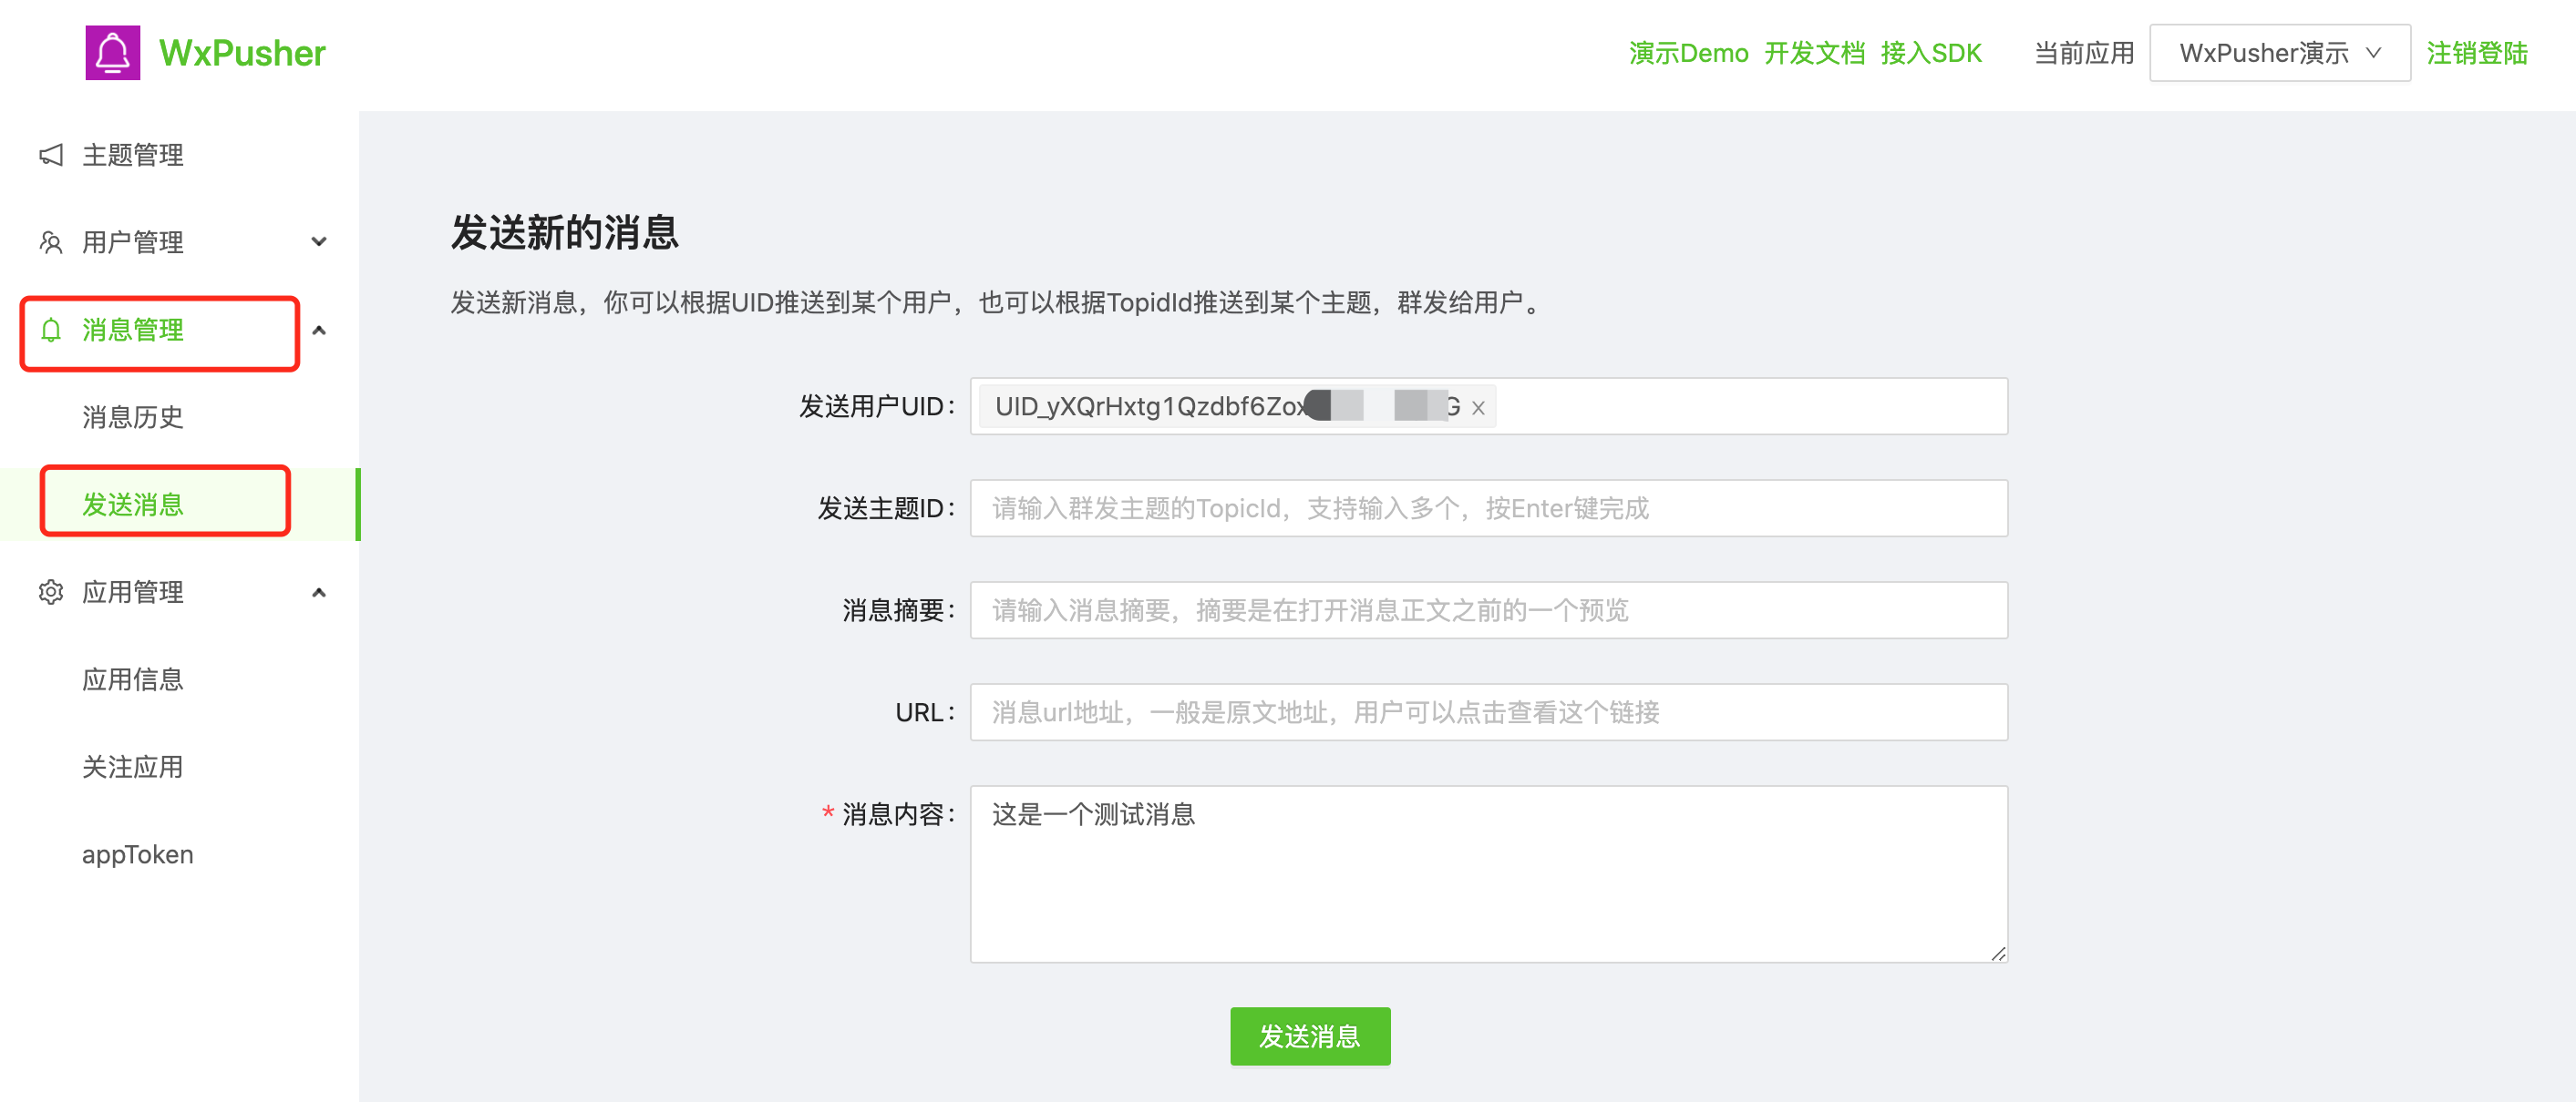Open the appToken sidebar page
Viewport: 2576px width, 1102px height.
pyautogui.click(x=138, y=853)
